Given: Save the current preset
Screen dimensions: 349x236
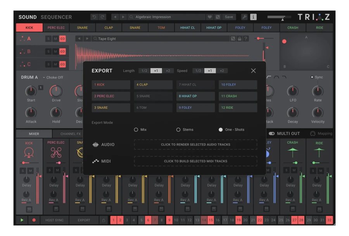Looking at the screenshot, I should (x=229, y=17).
